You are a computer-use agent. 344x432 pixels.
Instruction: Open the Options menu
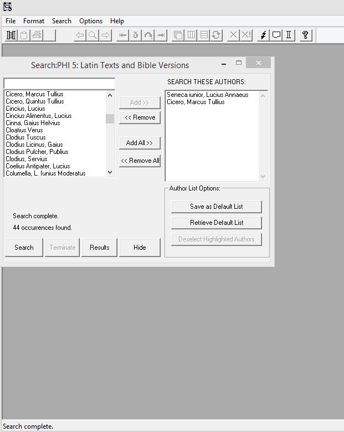tap(91, 21)
